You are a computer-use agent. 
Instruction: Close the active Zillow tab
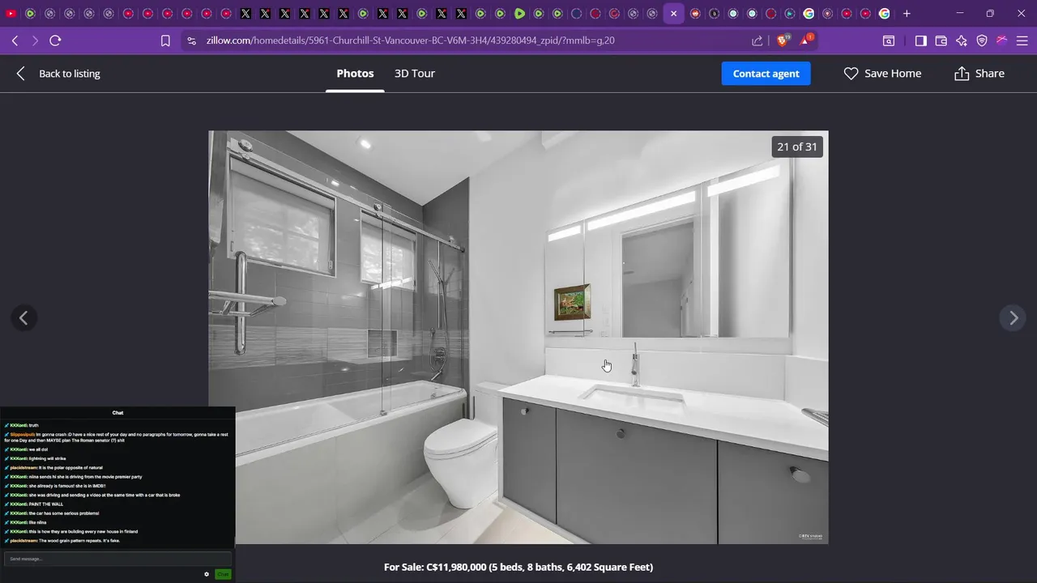pos(673,14)
